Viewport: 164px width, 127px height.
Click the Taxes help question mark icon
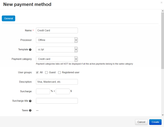point(30,110)
